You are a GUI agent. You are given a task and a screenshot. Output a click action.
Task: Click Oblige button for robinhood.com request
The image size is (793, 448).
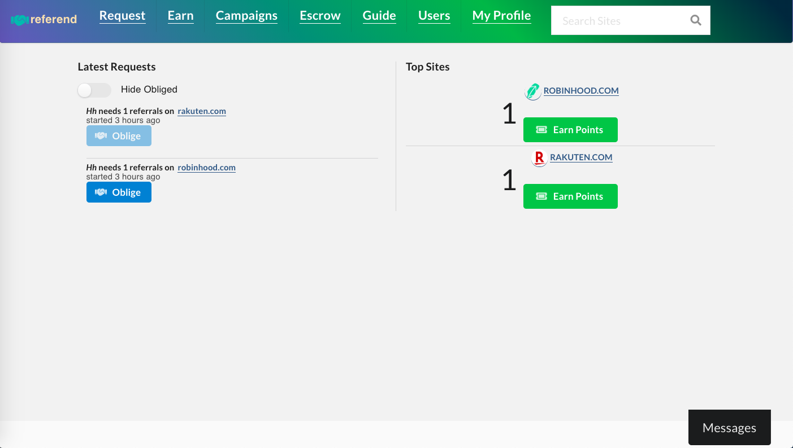(119, 192)
